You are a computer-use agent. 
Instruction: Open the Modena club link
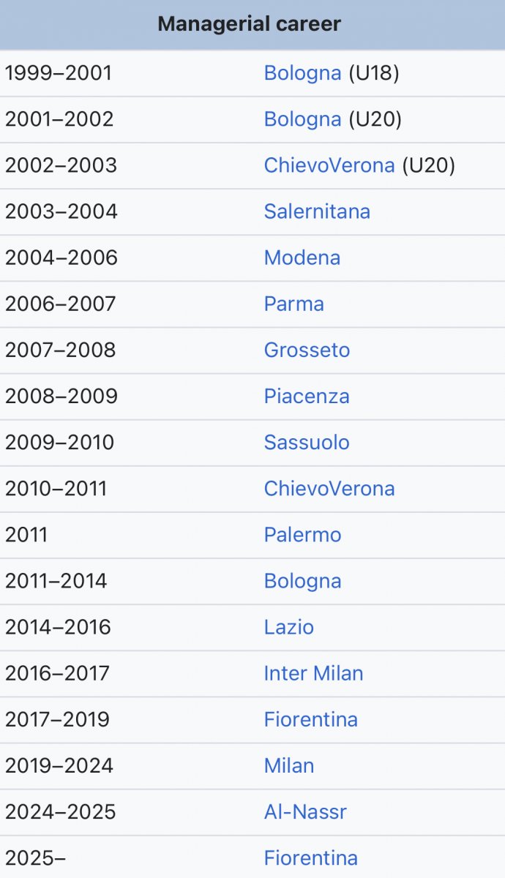click(x=302, y=258)
